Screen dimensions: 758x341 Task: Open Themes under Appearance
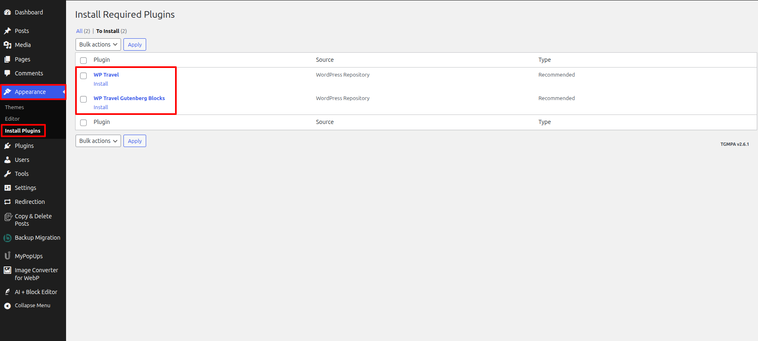pos(14,107)
